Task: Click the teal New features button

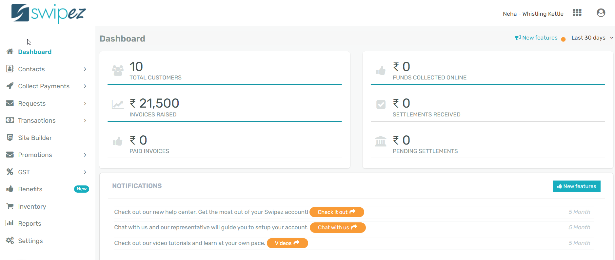Action: (576, 186)
